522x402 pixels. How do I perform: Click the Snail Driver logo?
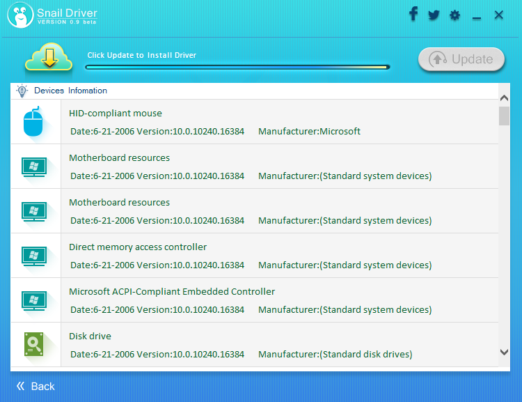[x=21, y=15]
